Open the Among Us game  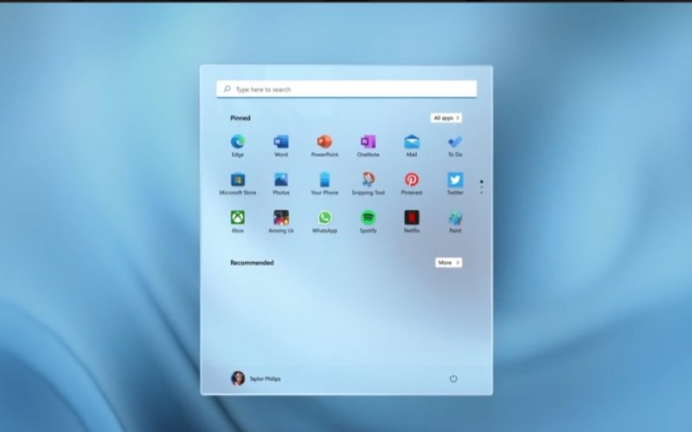[280, 221]
